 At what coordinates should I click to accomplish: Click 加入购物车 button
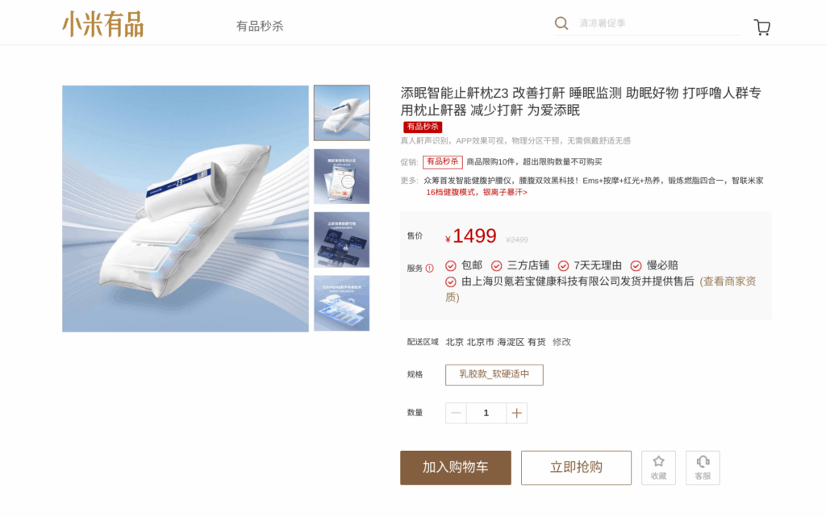coord(456,468)
